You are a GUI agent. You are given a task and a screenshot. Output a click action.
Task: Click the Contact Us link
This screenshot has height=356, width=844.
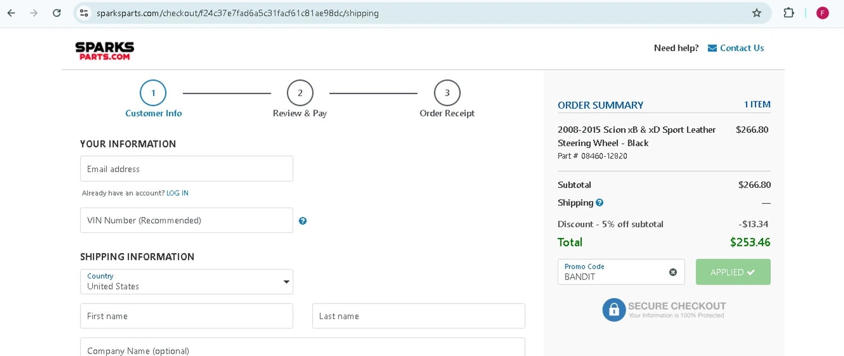742,48
